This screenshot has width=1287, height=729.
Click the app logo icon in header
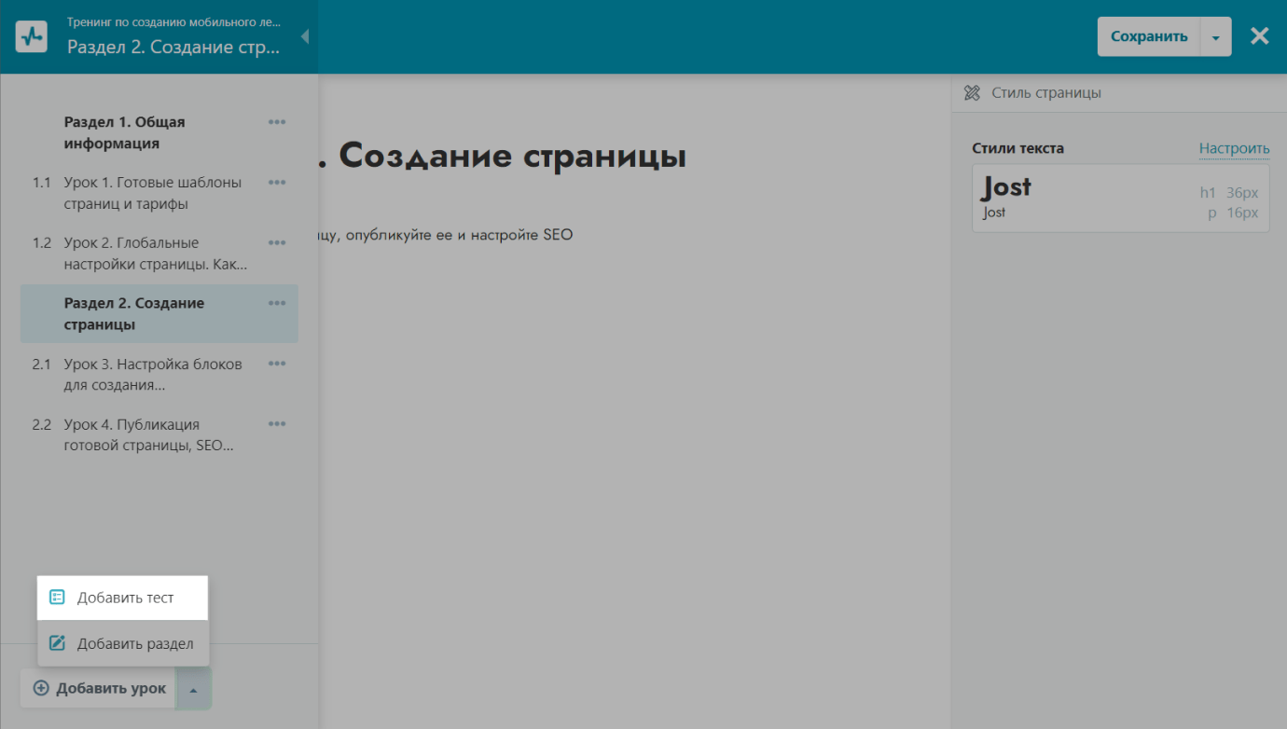[x=32, y=36]
